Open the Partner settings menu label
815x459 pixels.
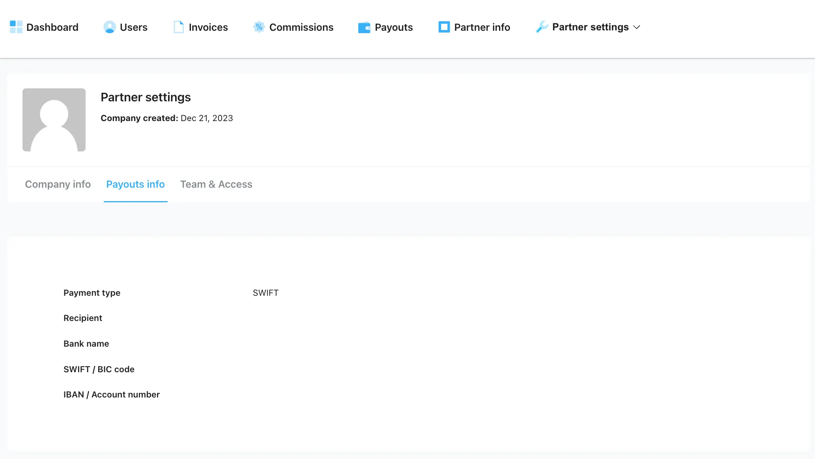click(x=590, y=27)
